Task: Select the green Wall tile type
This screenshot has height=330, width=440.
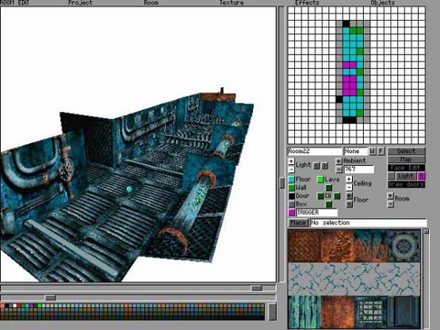Action: point(292,188)
